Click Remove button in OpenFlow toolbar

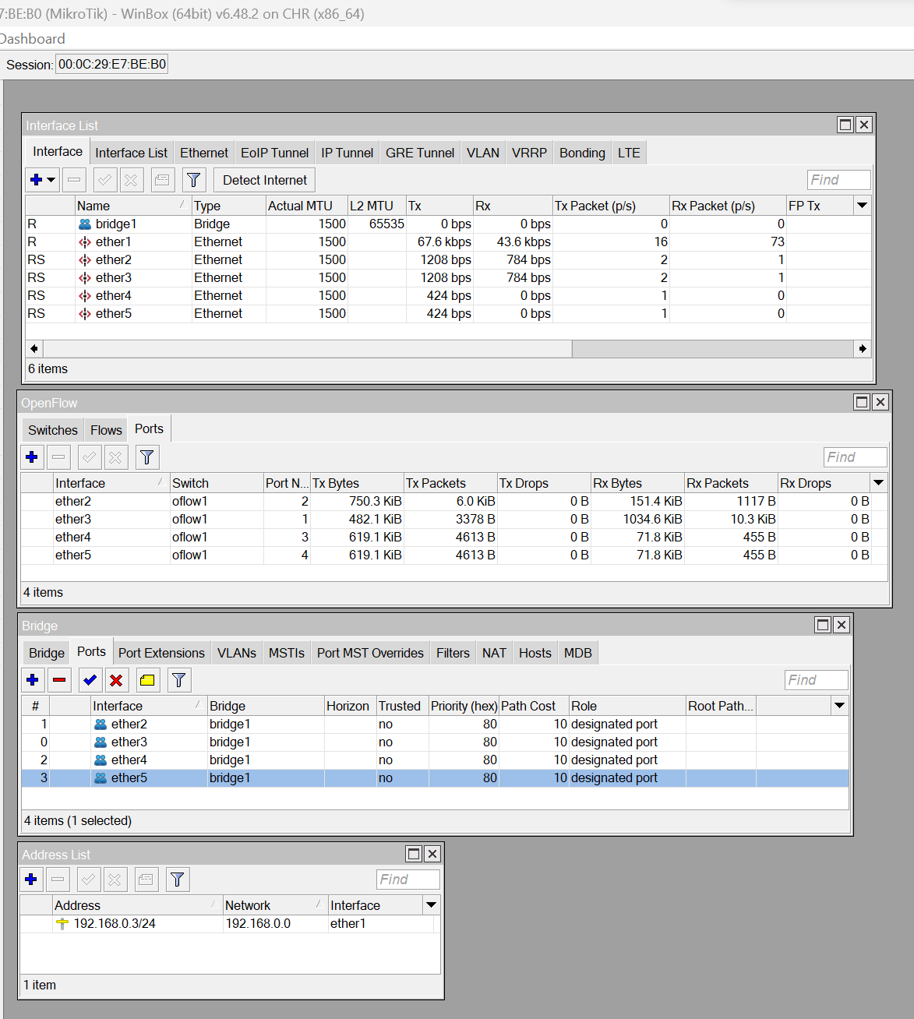point(58,457)
